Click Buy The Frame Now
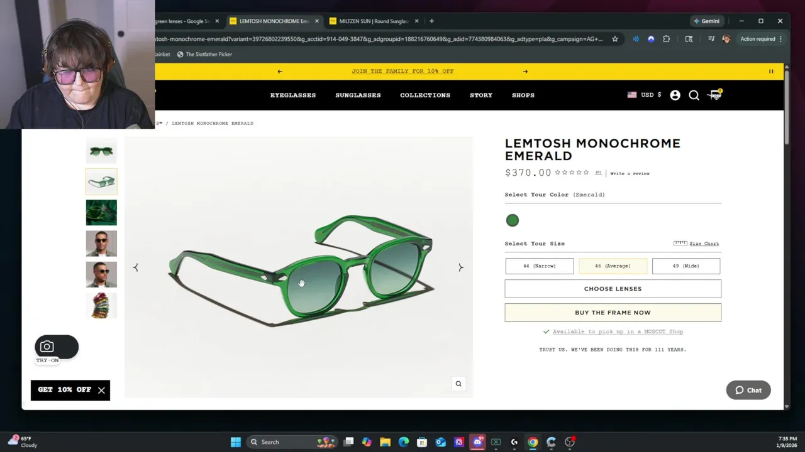The image size is (805, 452). pyautogui.click(x=613, y=313)
